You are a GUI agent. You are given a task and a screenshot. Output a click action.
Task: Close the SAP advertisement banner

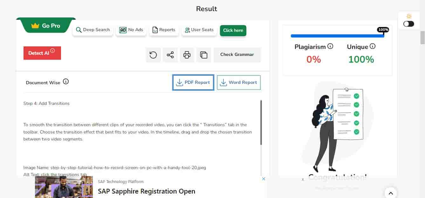pyautogui.click(x=264, y=179)
